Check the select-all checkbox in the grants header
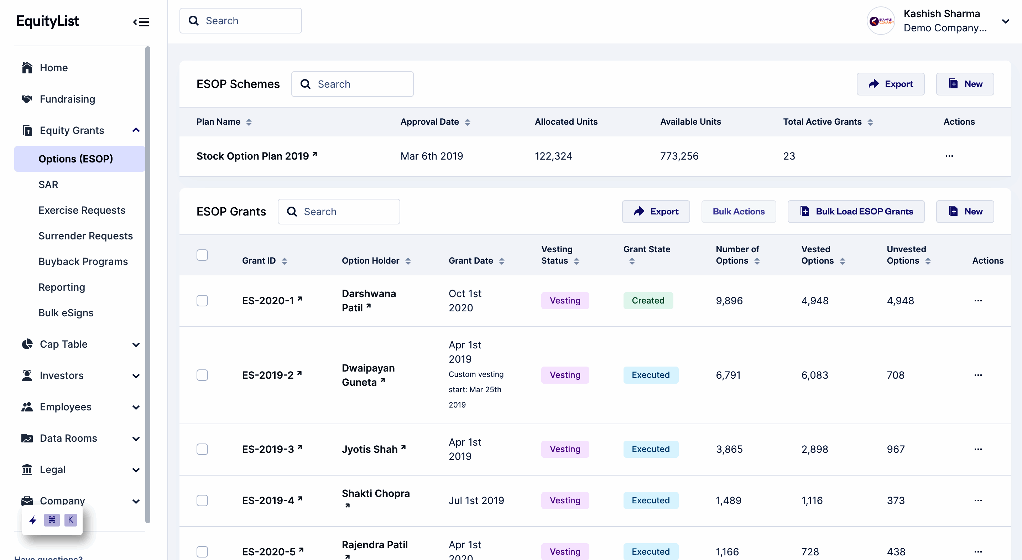 pyautogui.click(x=202, y=255)
